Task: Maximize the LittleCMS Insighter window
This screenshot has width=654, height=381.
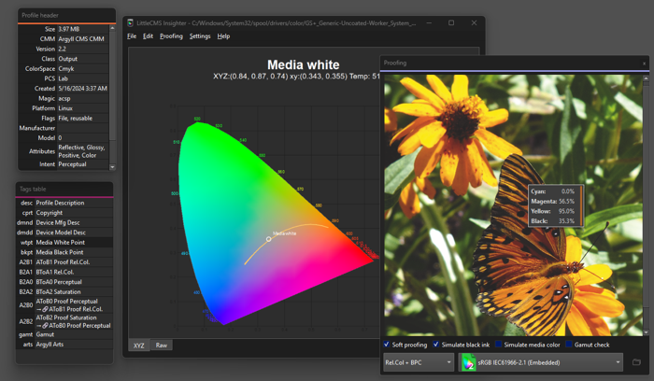Action: pos(450,22)
